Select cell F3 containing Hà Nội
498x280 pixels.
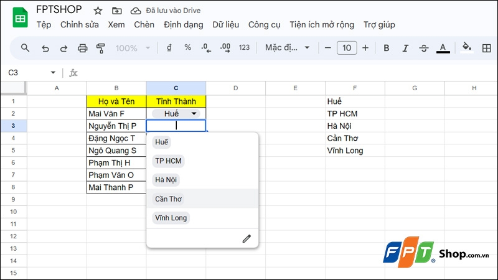355,126
